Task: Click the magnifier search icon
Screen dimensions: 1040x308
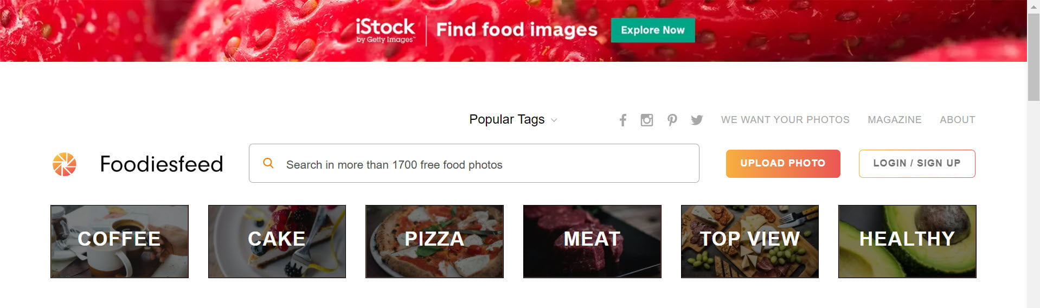Action: pos(268,163)
